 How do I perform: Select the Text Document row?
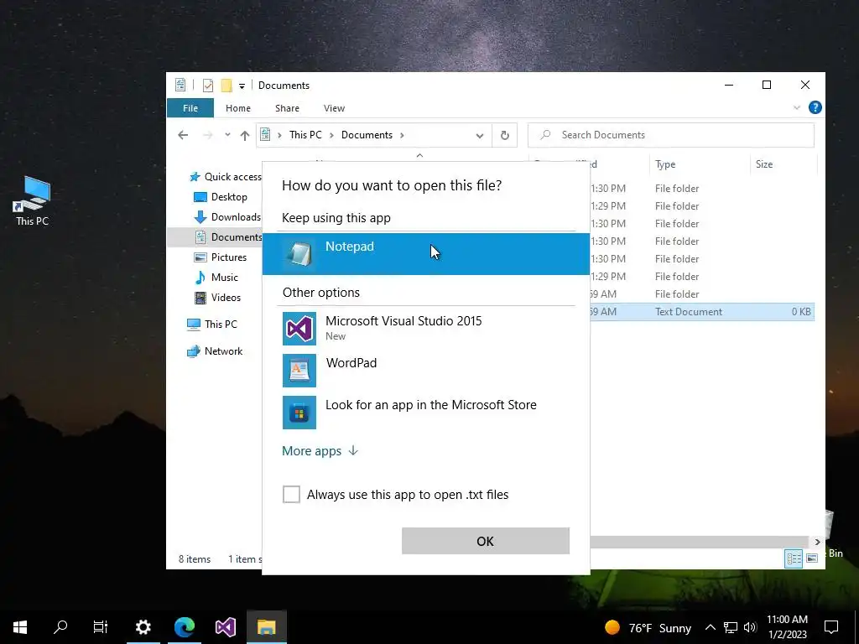[x=702, y=312]
